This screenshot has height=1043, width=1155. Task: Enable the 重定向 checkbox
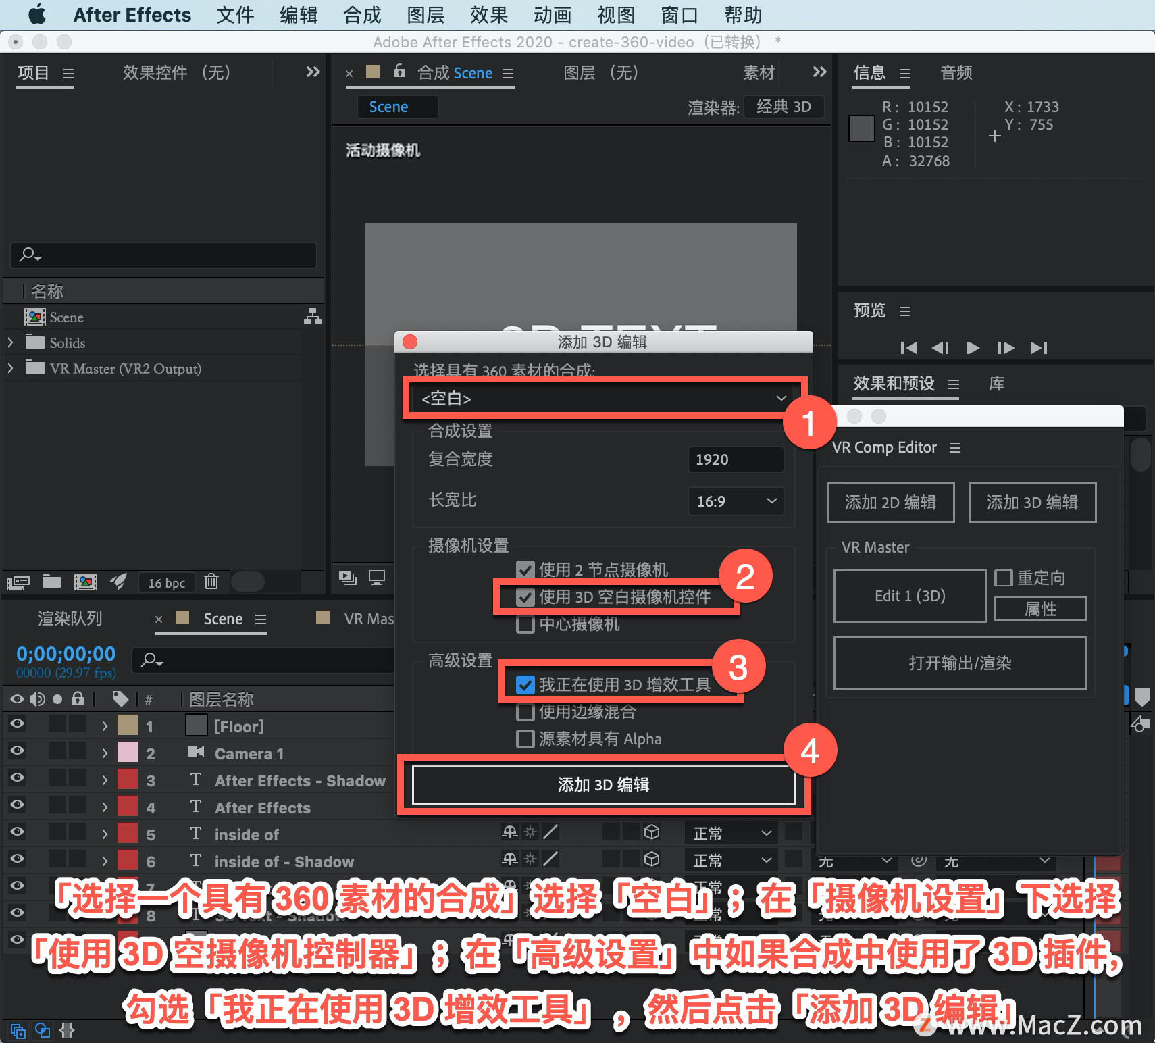(1004, 578)
